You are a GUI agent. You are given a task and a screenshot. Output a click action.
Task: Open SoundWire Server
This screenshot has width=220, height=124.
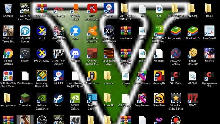[x=109, y=53]
